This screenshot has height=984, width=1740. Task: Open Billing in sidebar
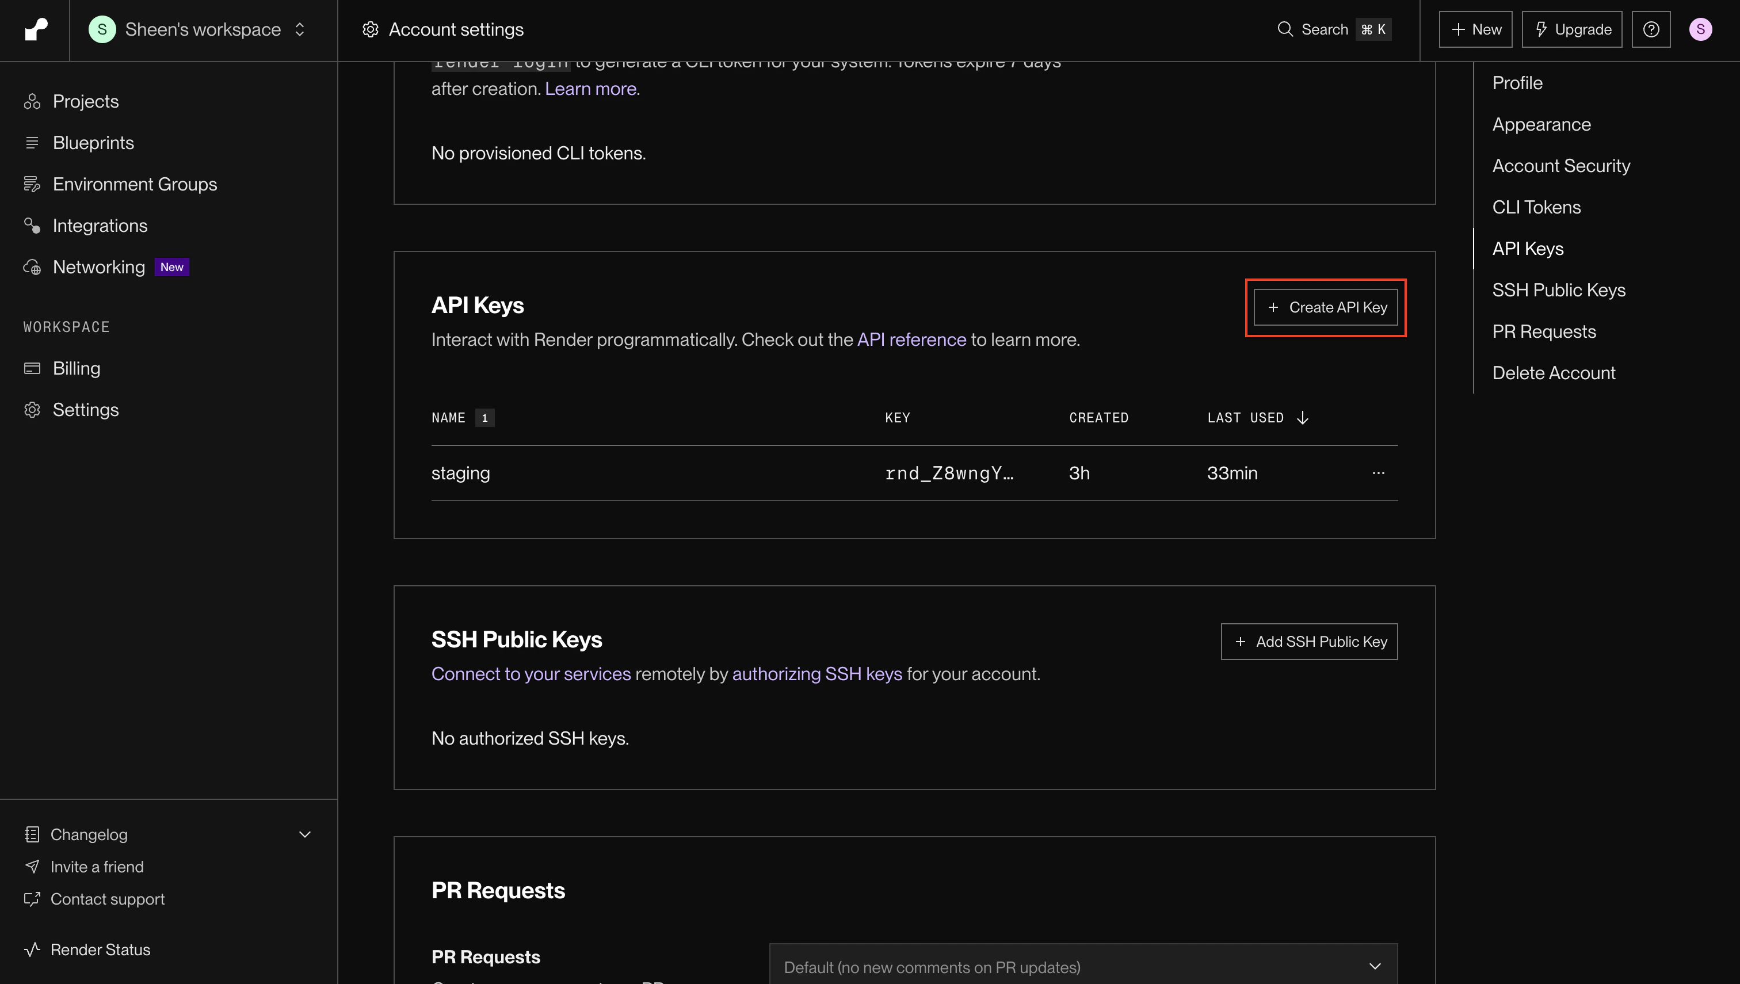tap(77, 368)
